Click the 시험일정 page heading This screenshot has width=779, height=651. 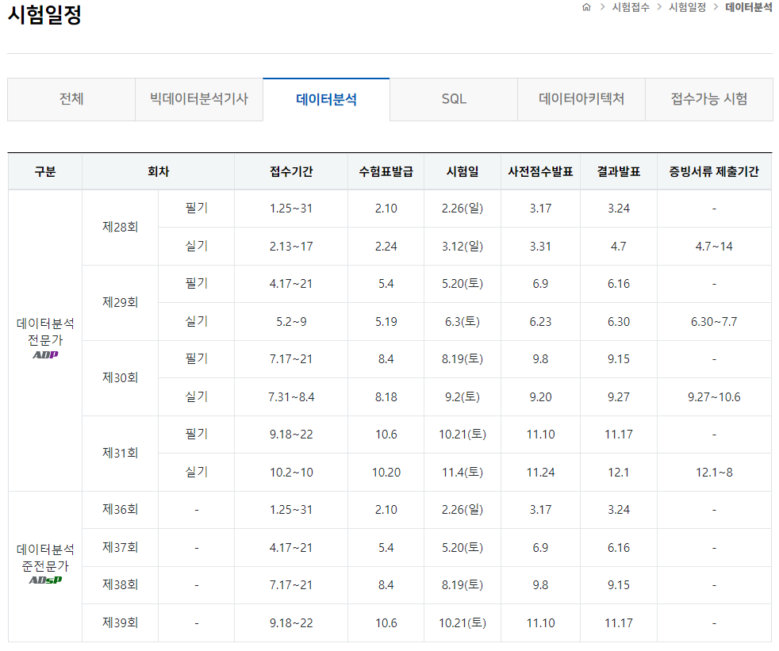click(x=44, y=14)
